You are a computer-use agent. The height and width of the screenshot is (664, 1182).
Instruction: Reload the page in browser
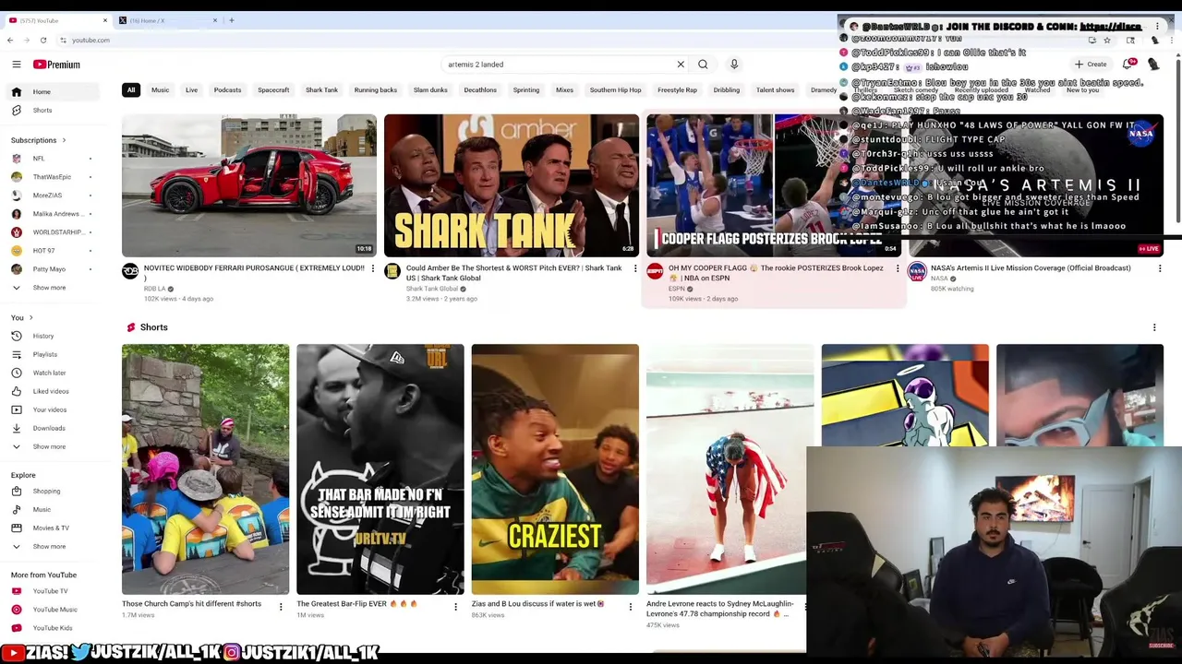point(42,40)
